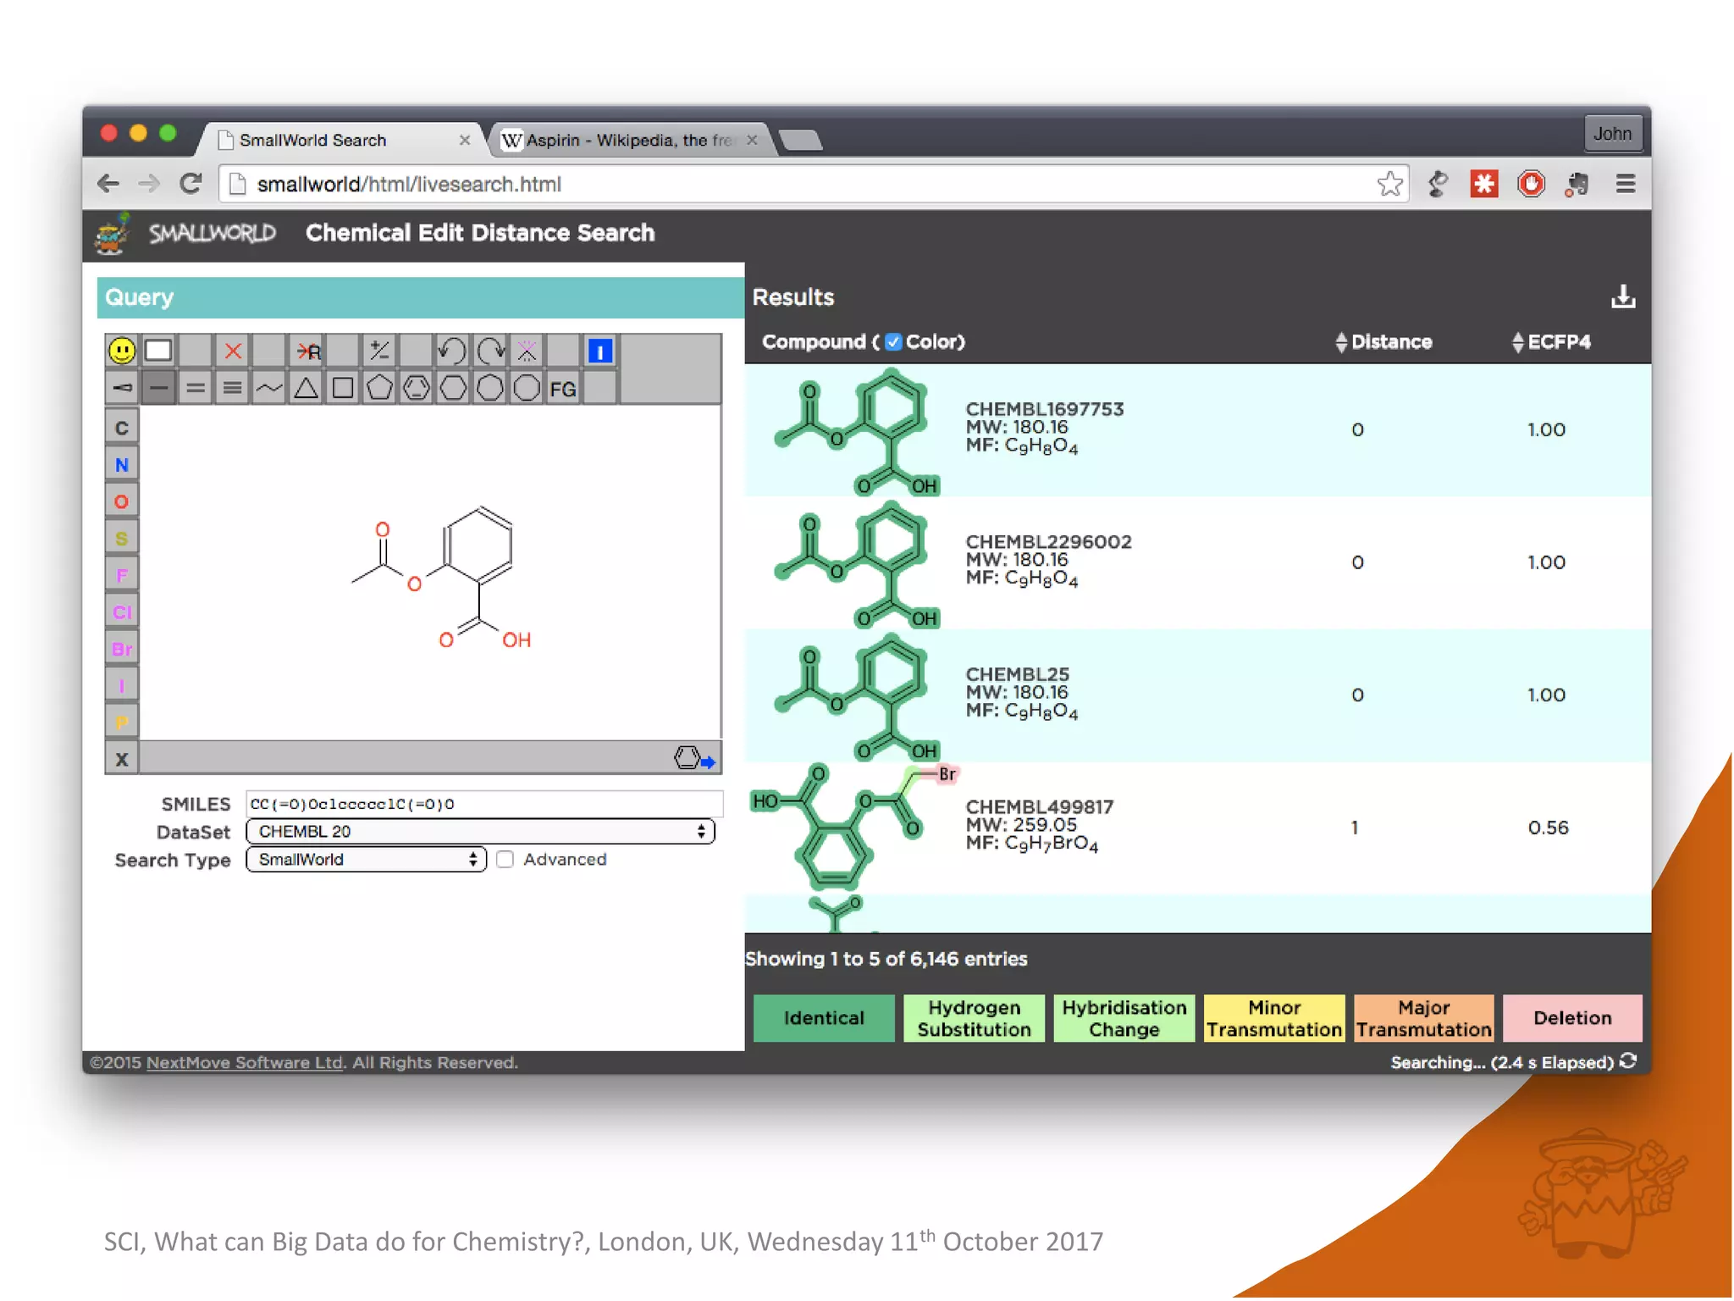Image resolution: width=1734 pixels, height=1301 pixels.
Task: Click the smiley face icon in editor toolbar
Action: click(122, 351)
